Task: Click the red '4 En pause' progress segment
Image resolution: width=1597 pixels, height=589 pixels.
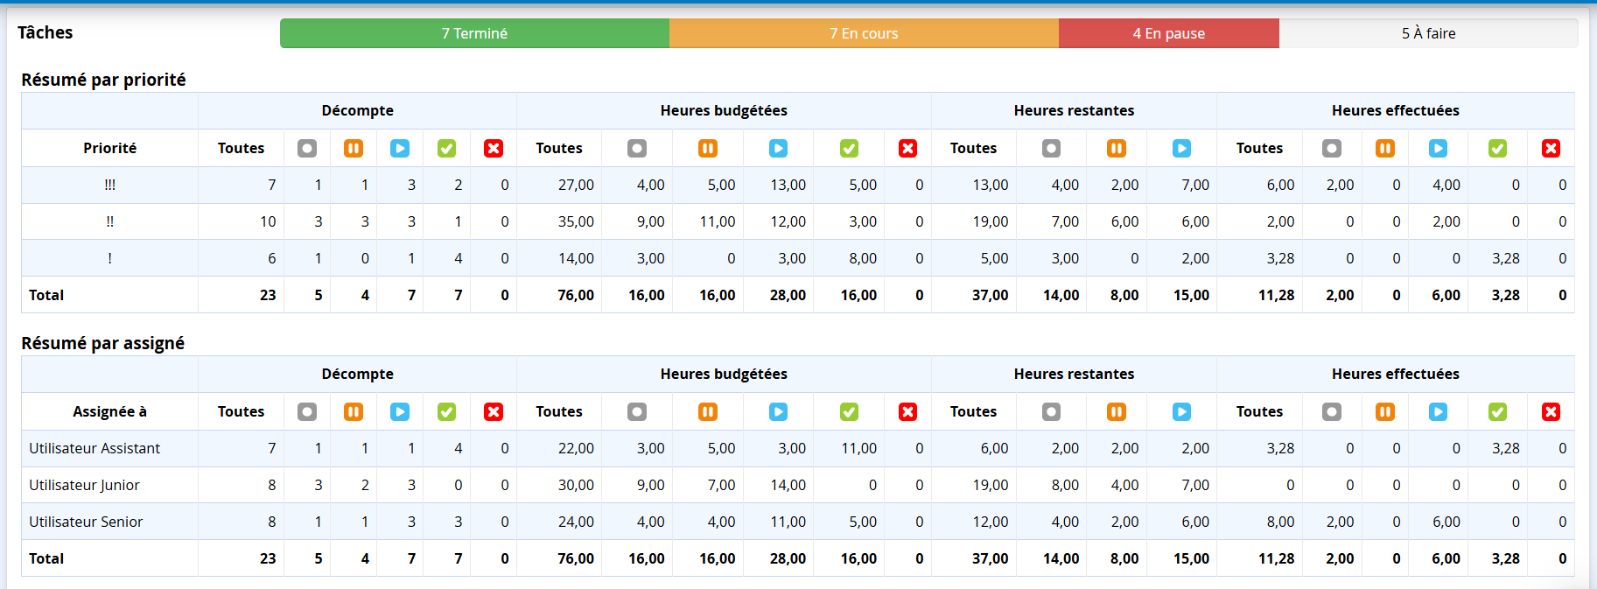Action: coord(1169,33)
